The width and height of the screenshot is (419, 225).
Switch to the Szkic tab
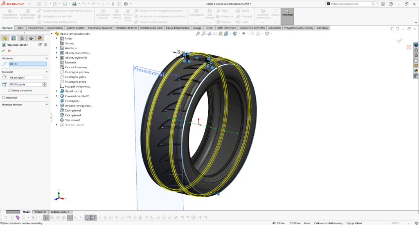click(20, 28)
